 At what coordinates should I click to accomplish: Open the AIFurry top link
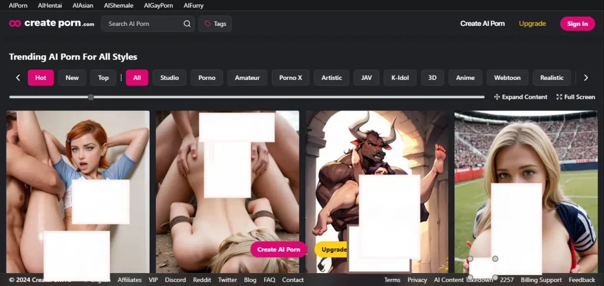[x=193, y=5]
